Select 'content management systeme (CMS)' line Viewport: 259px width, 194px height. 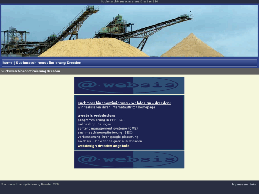pos(108,128)
